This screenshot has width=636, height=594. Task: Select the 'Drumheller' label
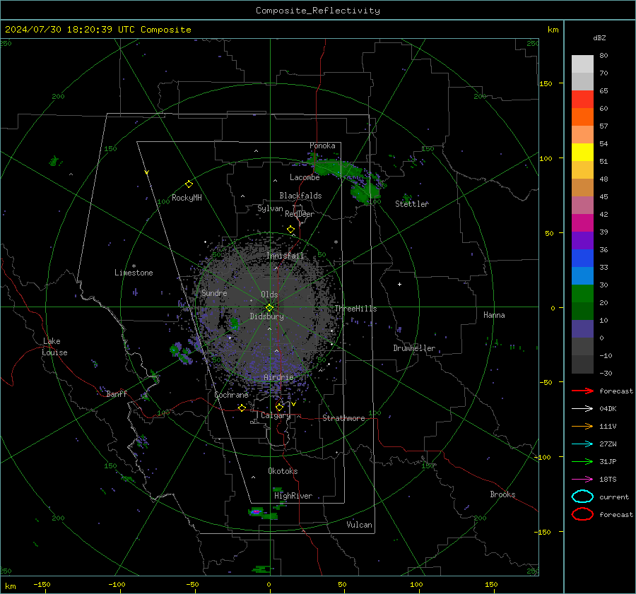414,348
